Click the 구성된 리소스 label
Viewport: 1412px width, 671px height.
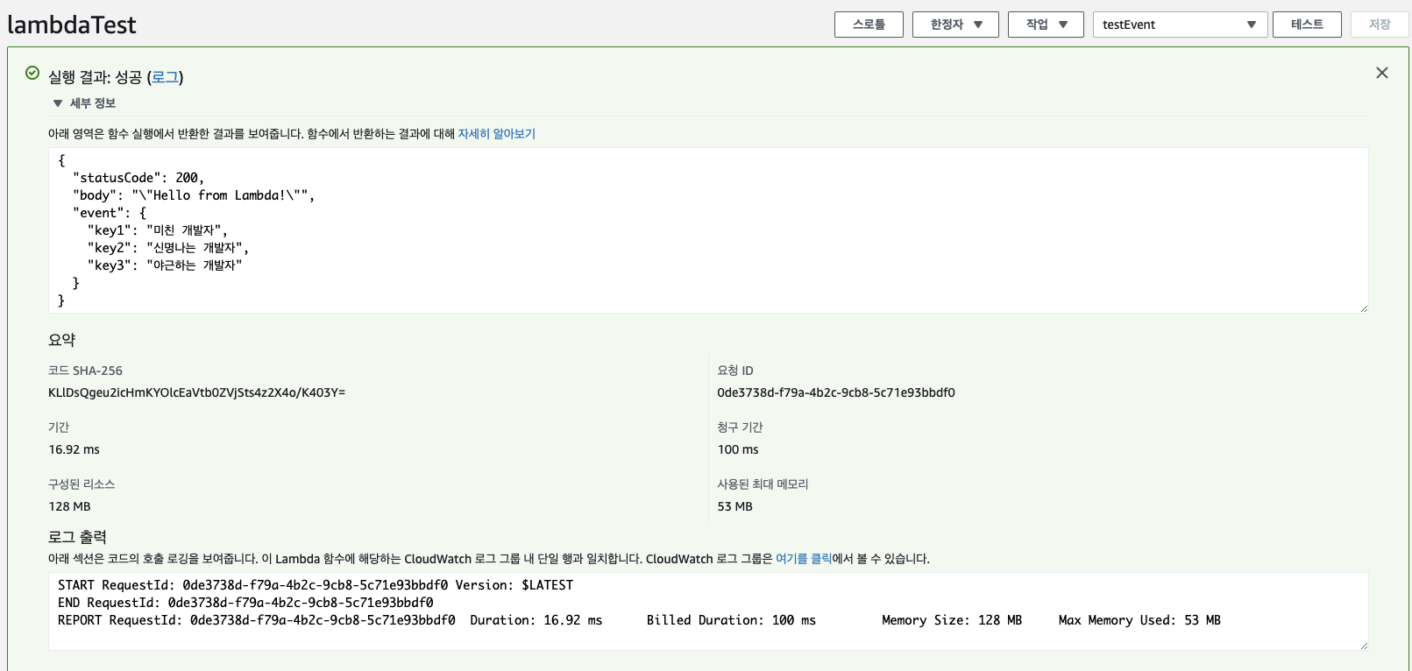(x=82, y=484)
